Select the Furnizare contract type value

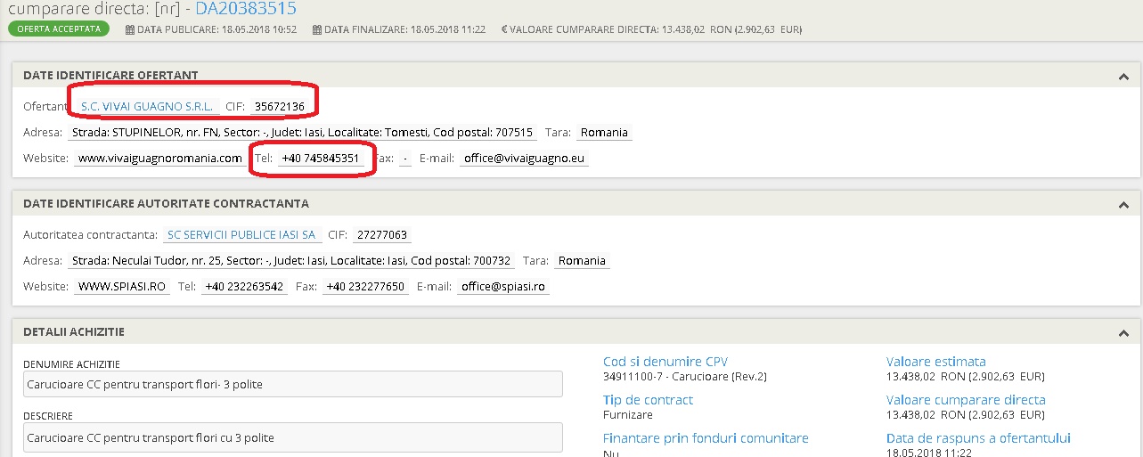tap(628, 415)
